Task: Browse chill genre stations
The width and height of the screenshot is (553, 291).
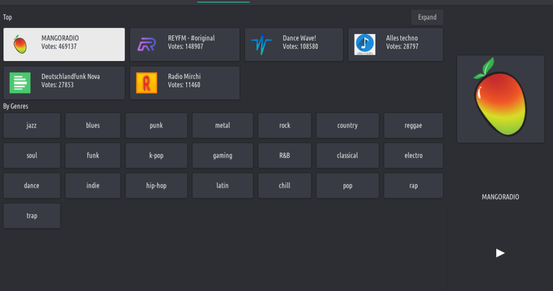Action: pos(285,186)
